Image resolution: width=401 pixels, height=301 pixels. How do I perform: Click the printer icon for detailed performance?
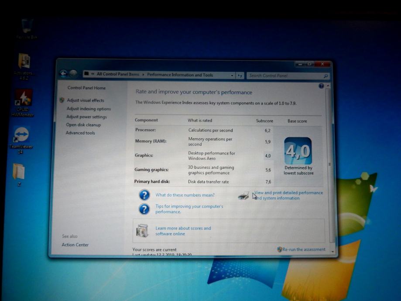point(244,195)
